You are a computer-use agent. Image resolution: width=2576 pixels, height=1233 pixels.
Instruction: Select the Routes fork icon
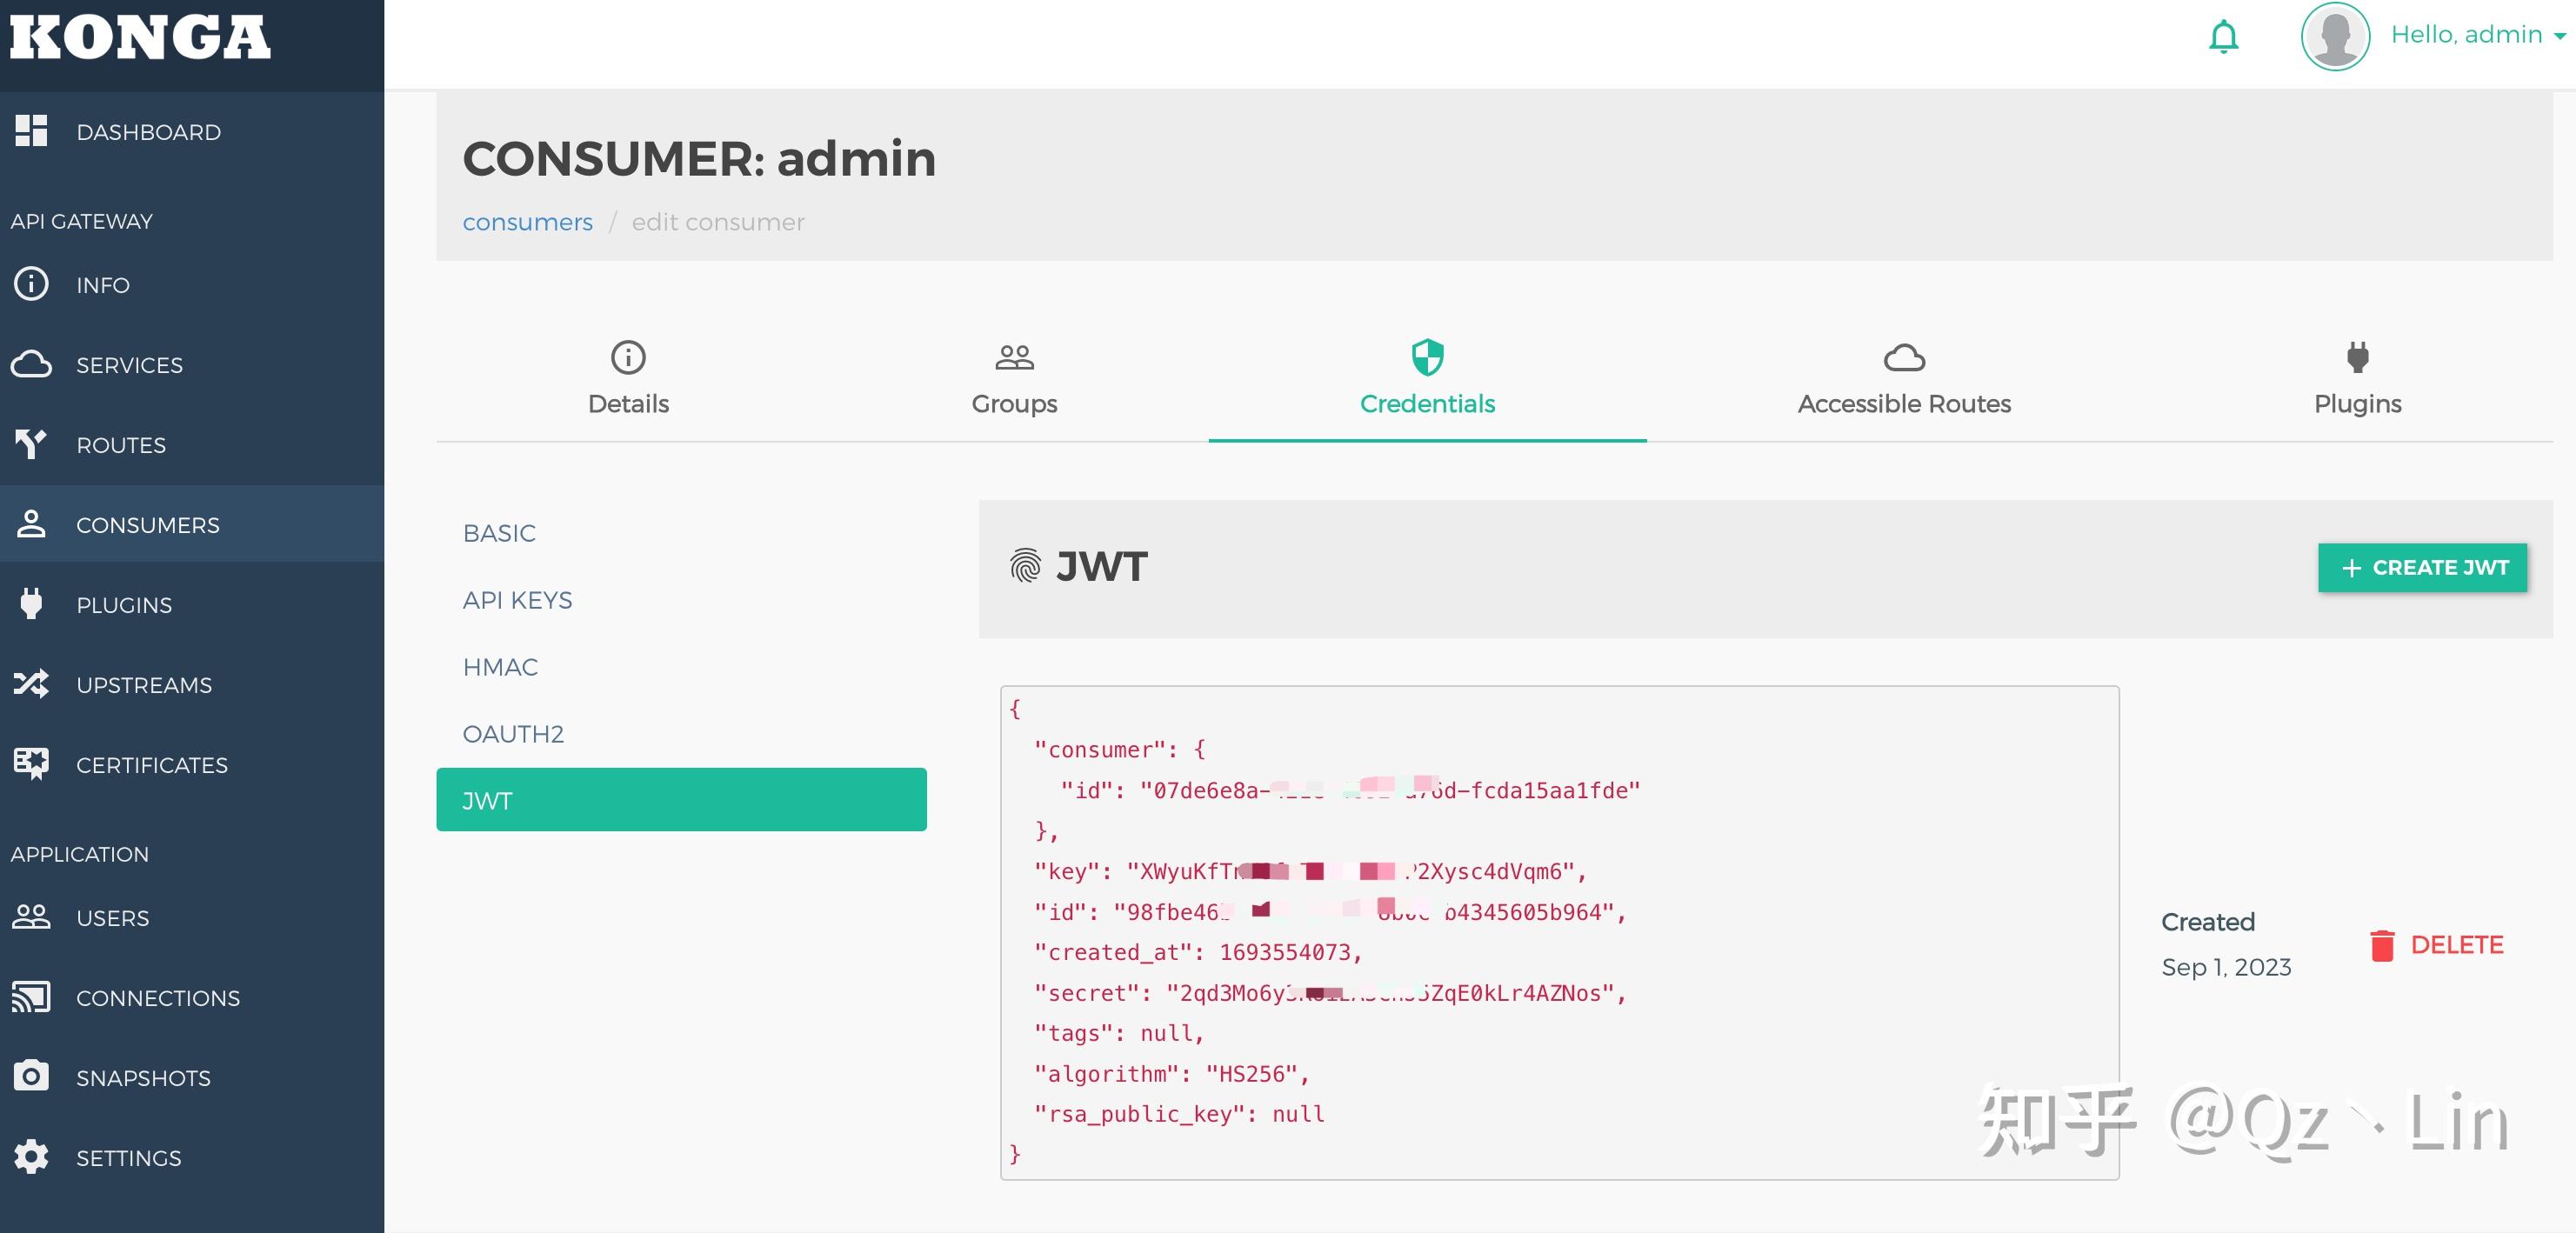click(31, 444)
